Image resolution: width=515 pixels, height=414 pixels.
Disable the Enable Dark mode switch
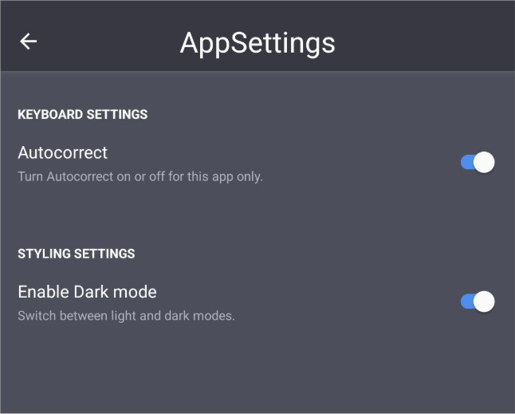coord(478,302)
